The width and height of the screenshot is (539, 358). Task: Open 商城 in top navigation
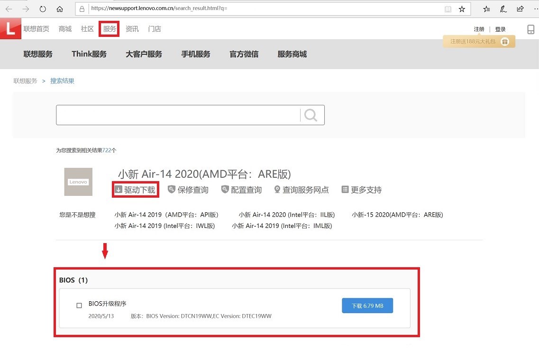tap(65, 29)
